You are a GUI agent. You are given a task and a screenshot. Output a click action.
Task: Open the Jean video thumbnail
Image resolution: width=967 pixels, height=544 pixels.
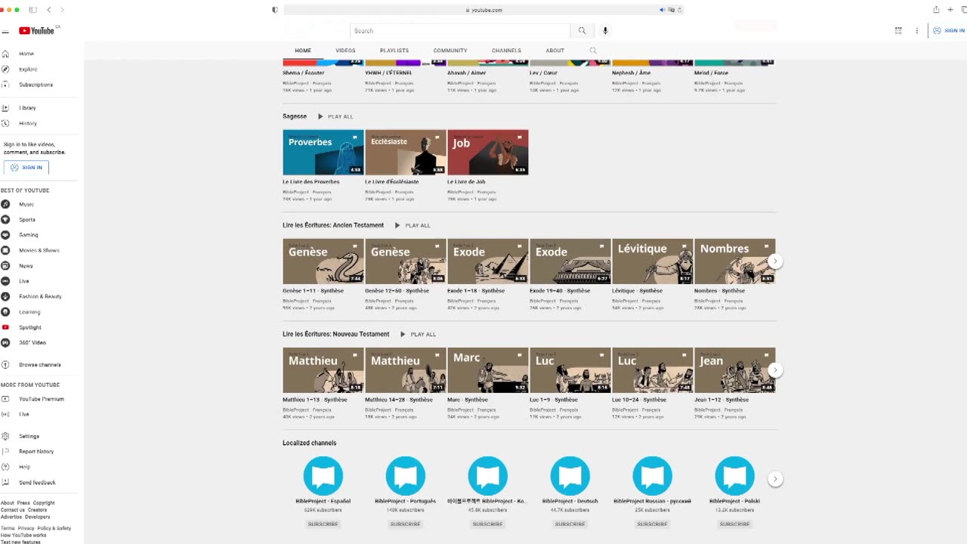click(x=735, y=370)
